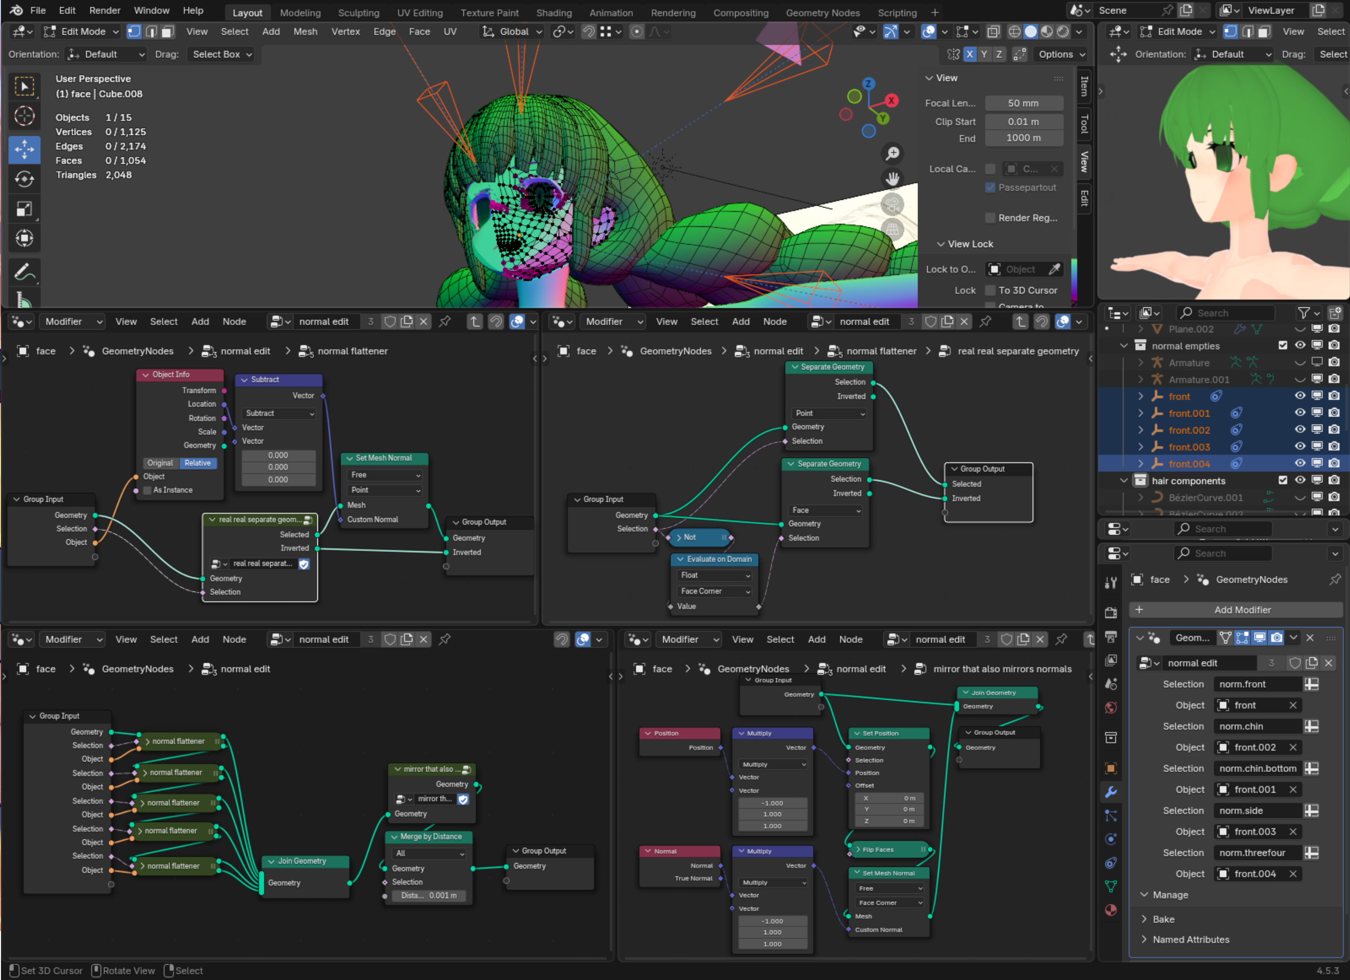Hide front.002 object with eye icon
Image resolution: width=1350 pixels, height=980 pixels.
pos(1299,430)
